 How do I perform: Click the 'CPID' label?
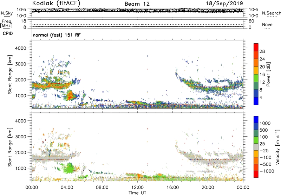pyautogui.click(x=8, y=33)
